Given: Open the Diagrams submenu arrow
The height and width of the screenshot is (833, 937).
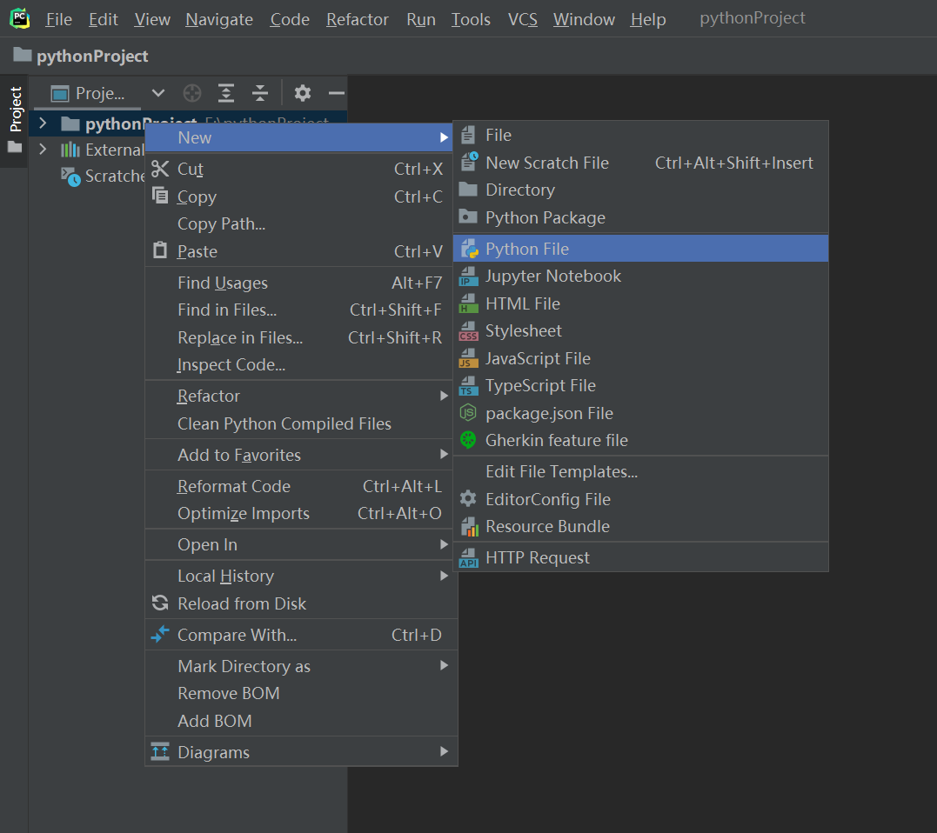Looking at the screenshot, I should coord(444,752).
